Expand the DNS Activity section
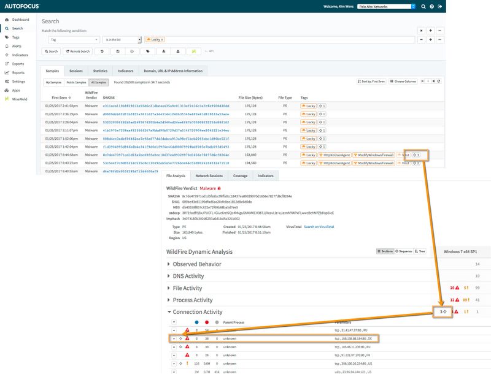Image resolution: width=491 pixels, height=374 pixels. tap(169, 276)
